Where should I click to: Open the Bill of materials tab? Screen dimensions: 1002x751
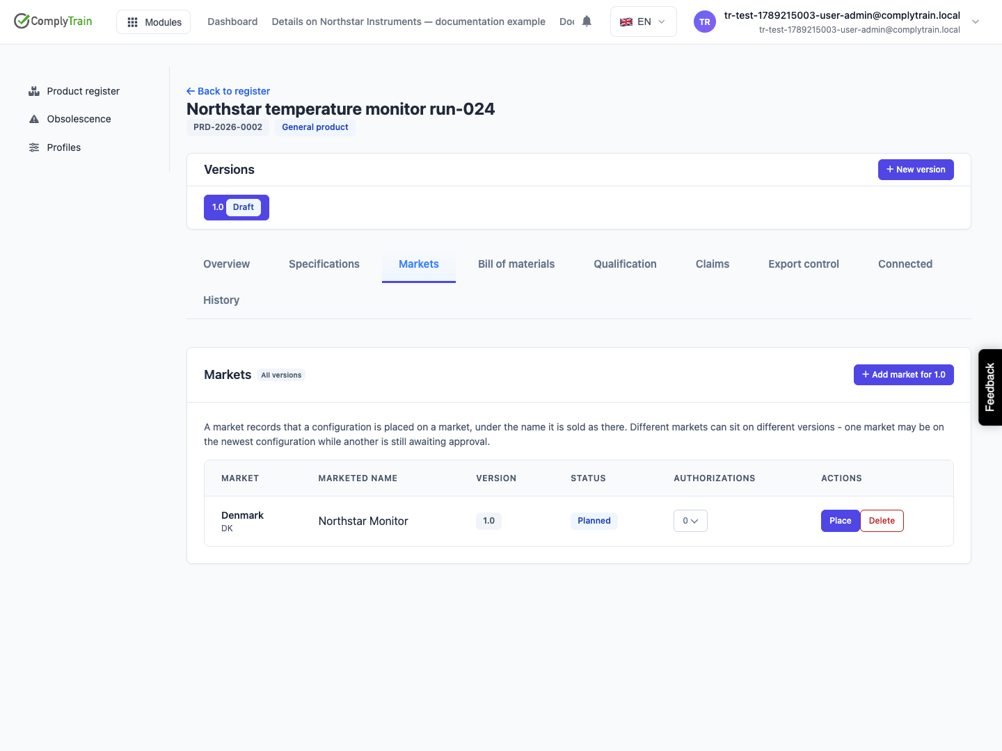[x=516, y=264]
